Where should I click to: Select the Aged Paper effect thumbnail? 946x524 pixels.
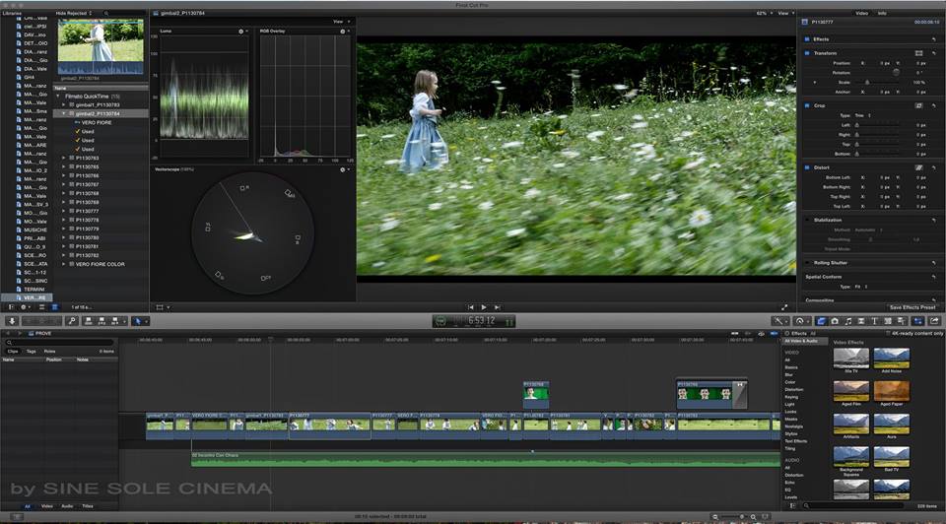(891, 391)
